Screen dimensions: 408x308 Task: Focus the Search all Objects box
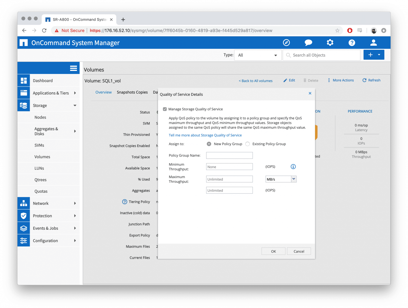(321, 55)
